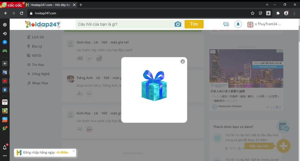Open the history icon in Cốc Cốc sidebar
300x161 pixels.
[5, 34]
